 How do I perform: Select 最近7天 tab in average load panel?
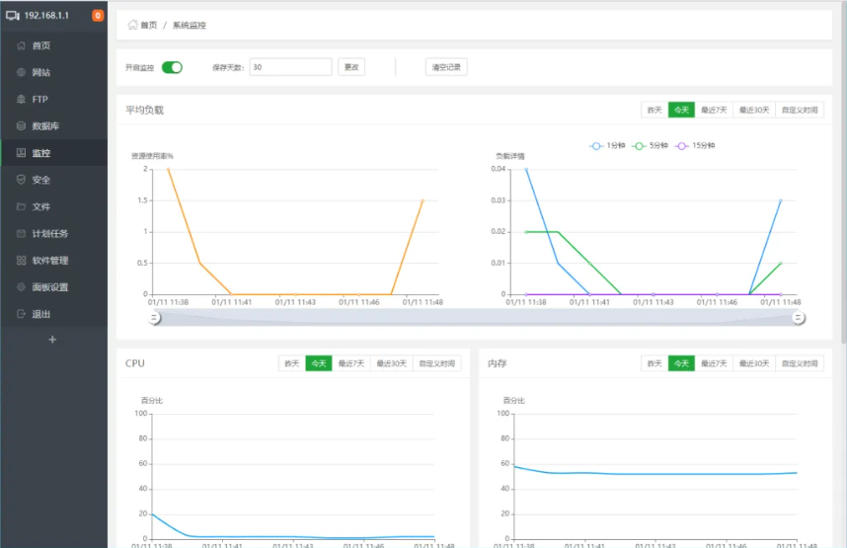coord(713,110)
